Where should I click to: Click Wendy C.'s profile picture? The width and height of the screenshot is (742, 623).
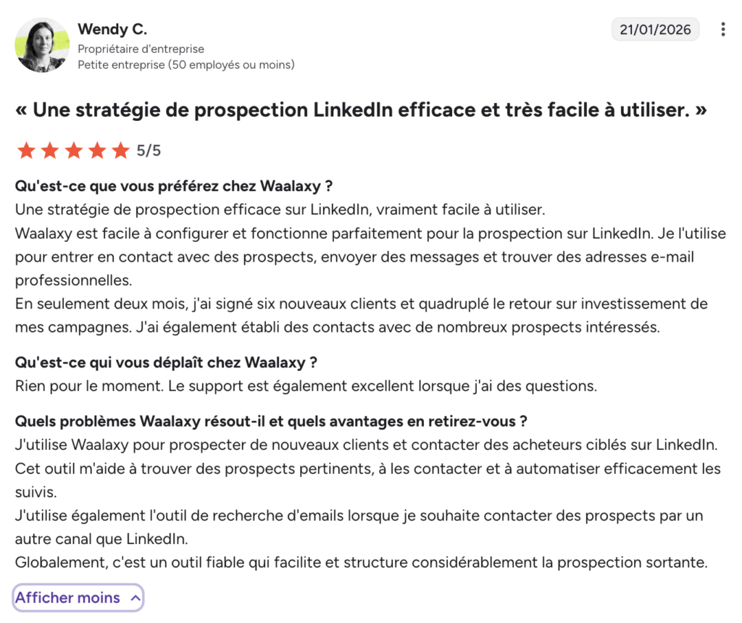pyautogui.click(x=41, y=45)
